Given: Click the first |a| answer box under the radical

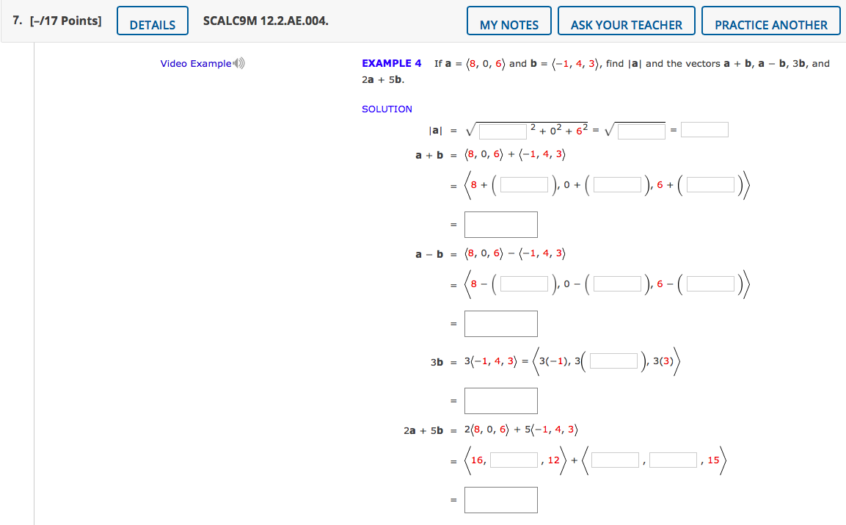Looking at the screenshot, I should pyautogui.click(x=502, y=131).
